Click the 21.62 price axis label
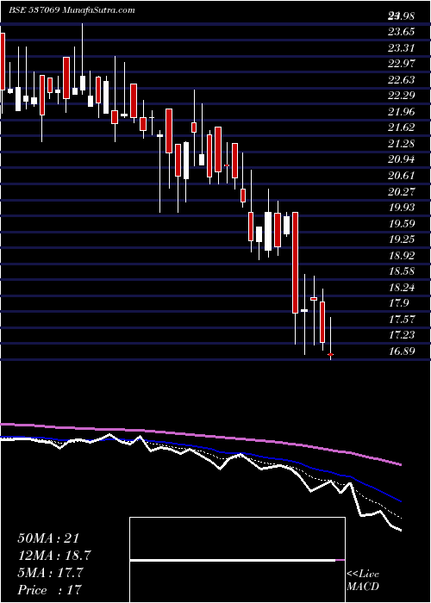Screen dimensions: 431x603 (x=402, y=127)
